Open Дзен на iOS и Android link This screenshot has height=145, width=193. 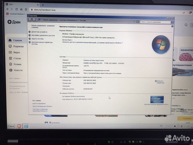(x=19, y=92)
